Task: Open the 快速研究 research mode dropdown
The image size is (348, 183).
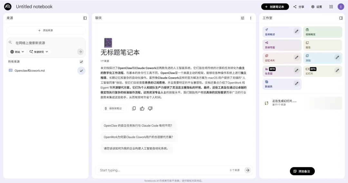Action: click(x=39, y=52)
